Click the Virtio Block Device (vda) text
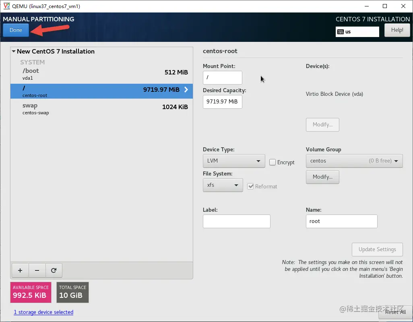The image size is (413, 322). pyautogui.click(x=334, y=94)
